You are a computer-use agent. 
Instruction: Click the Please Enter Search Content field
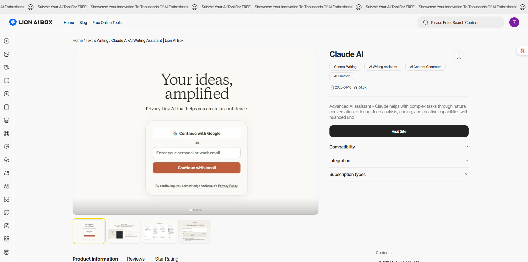coord(461,22)
